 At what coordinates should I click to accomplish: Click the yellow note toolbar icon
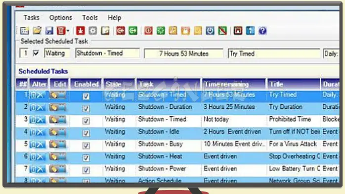click(x=198, y=31)
